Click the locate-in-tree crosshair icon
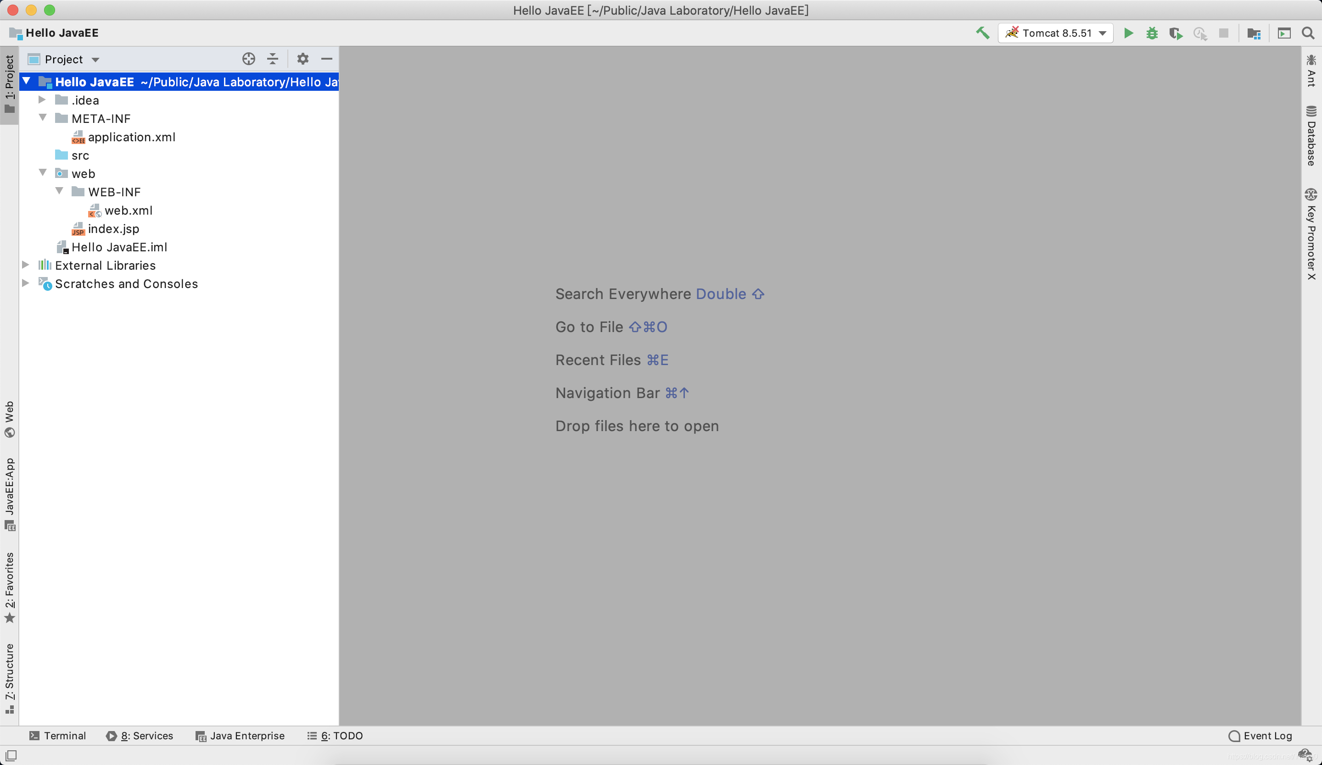Screen dimensions: 1322x765 (249, 59)
